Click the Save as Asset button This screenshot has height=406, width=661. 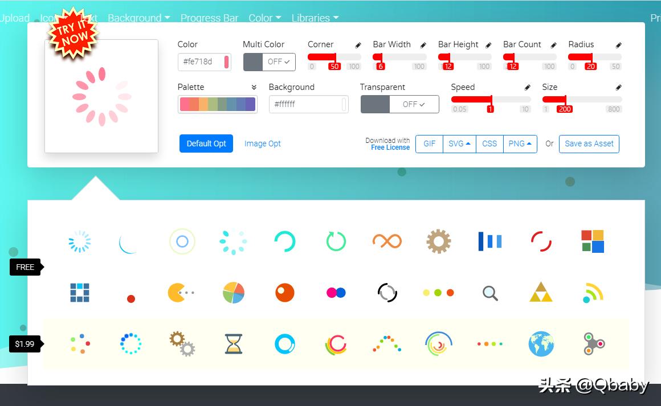589,144
